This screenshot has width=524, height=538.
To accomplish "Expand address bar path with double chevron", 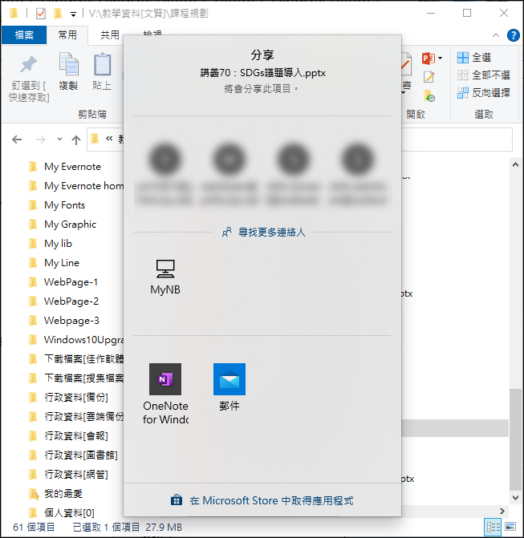I will click(109, 139).
